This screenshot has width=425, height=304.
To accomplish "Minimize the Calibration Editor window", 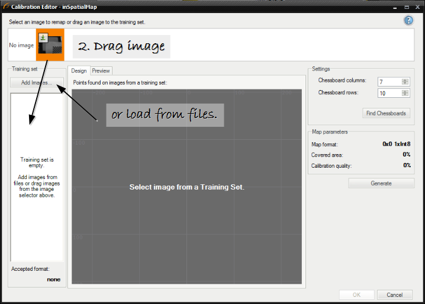I will (x=392, y=6).
